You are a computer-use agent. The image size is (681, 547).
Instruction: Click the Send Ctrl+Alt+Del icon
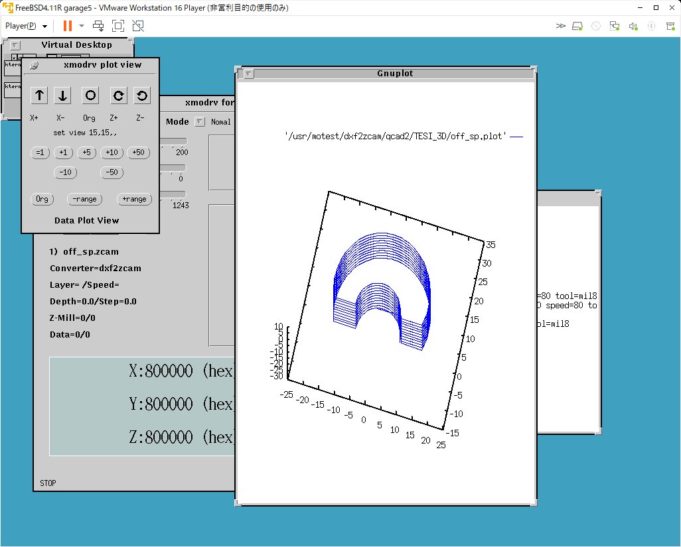pyautogui.click(x=98, y=26)
